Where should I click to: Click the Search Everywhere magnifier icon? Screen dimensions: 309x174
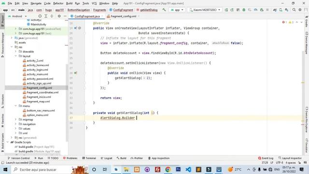pos(294,10)
